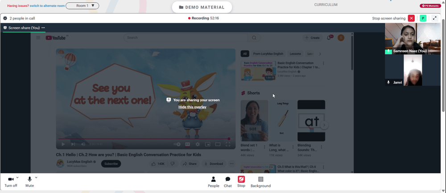
Task: Select the All filter chip
Action: tap(245, 54)
